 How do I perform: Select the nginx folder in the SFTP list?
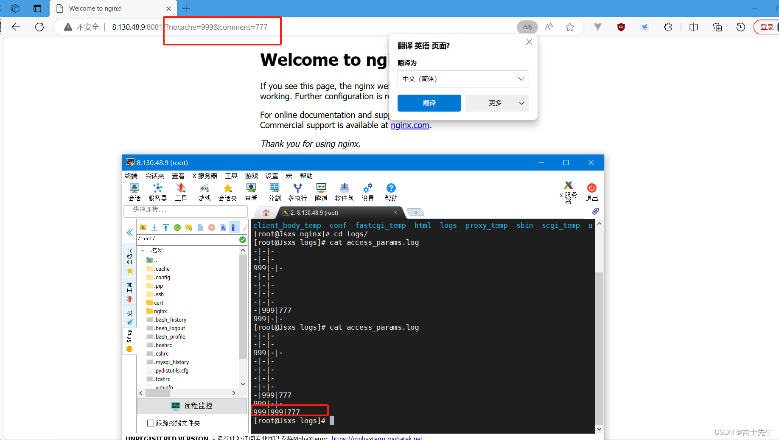[x=157, y=311]
